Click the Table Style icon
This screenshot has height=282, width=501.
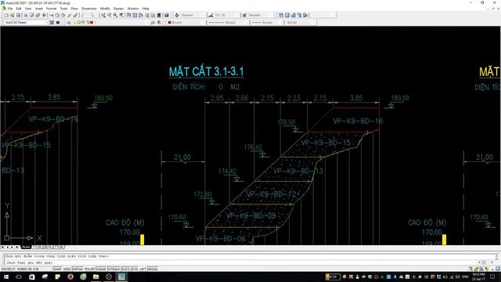244,16
